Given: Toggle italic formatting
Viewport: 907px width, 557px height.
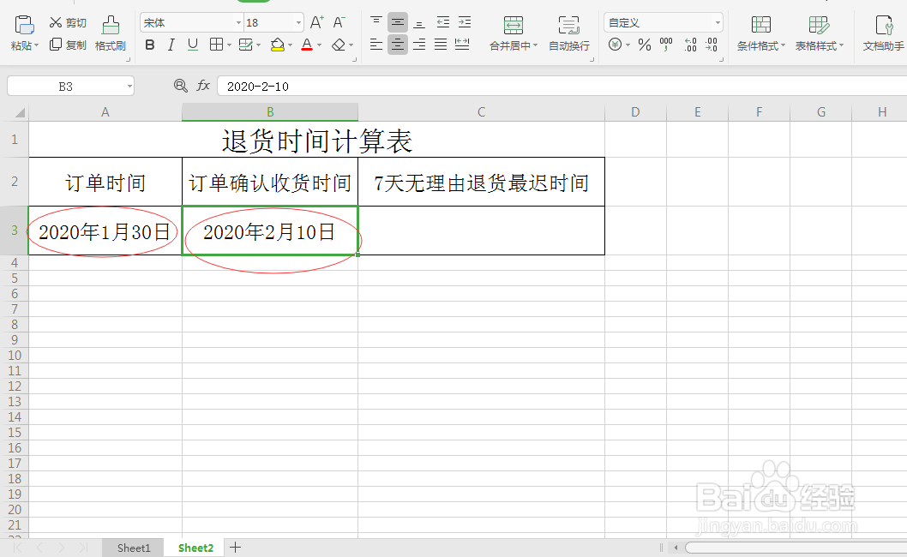Looking at the screenshot, I should tap(171, 45).
